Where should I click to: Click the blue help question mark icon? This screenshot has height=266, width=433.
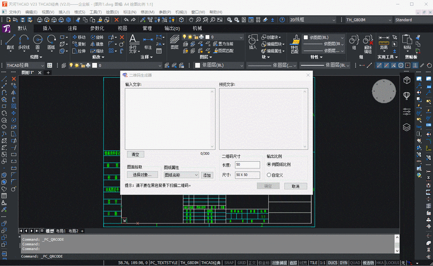282,20
